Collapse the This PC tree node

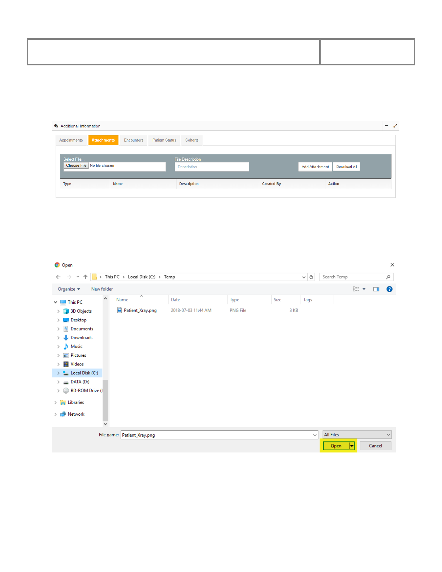point(56,302)
